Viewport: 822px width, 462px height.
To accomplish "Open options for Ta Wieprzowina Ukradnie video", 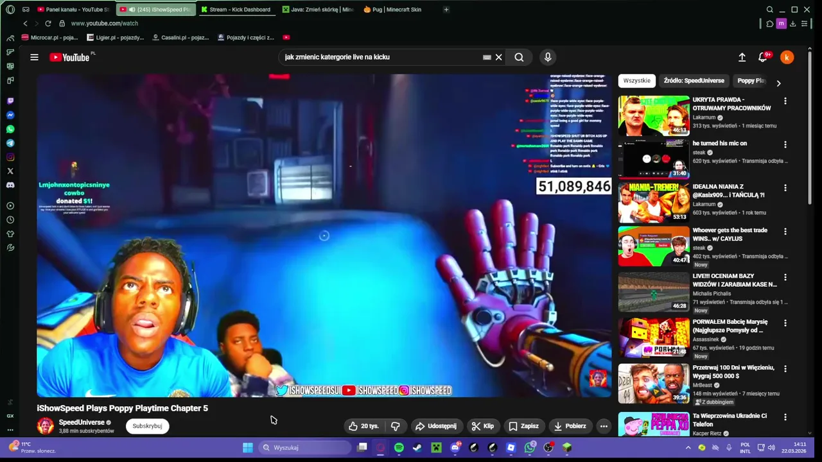I will click(x=785, y=417).
